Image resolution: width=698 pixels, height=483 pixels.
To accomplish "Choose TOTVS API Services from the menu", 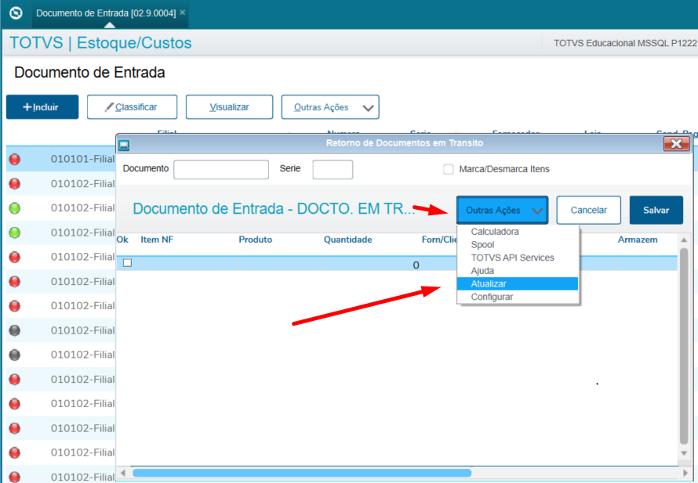I will click(x=512, y=258).
